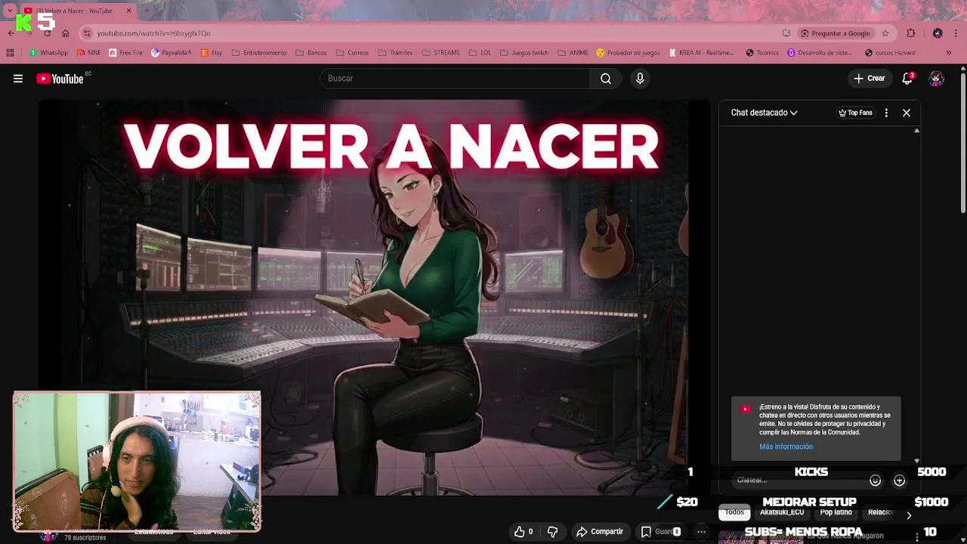Expand the Bancos bookmarks folder

point(310,53)
